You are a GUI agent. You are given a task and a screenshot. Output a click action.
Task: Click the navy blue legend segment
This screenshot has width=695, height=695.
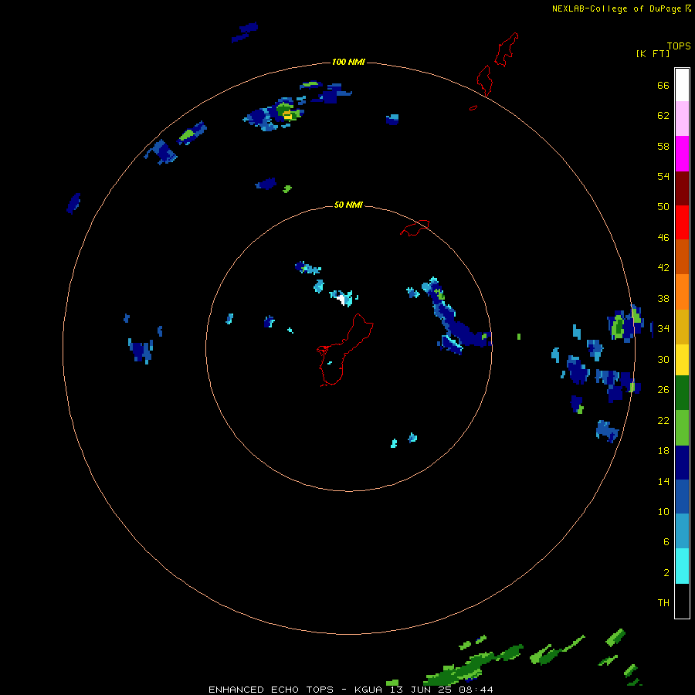pyautogui.click(x=682, y=463)
